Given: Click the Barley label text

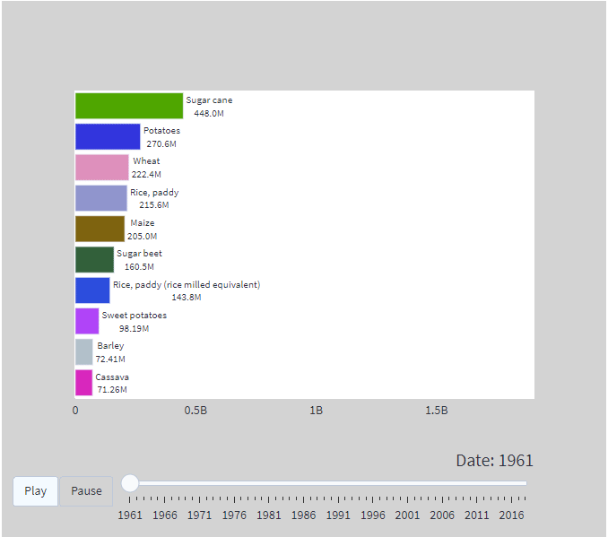Looking at the screenshot, I should tap(110, 346).
